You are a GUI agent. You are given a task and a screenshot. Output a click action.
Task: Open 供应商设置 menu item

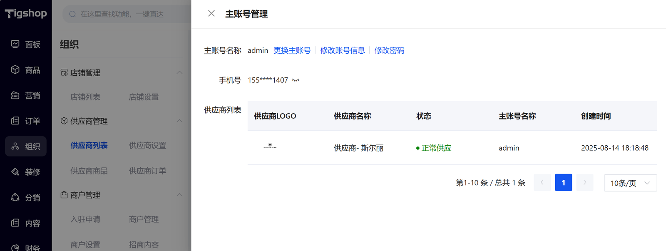point(147,145)
